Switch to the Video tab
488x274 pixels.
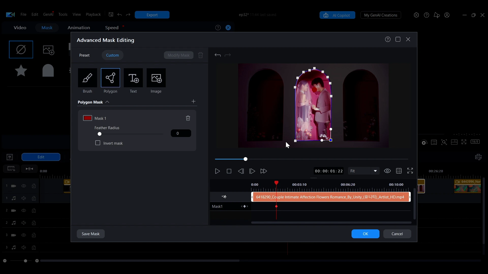(20, 28)
